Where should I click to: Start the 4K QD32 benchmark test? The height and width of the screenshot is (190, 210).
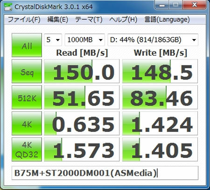[27, 150]
